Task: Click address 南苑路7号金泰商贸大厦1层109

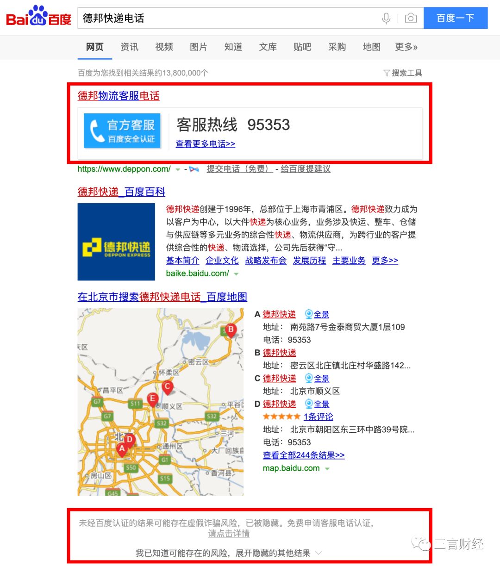Action: [347, 327]
